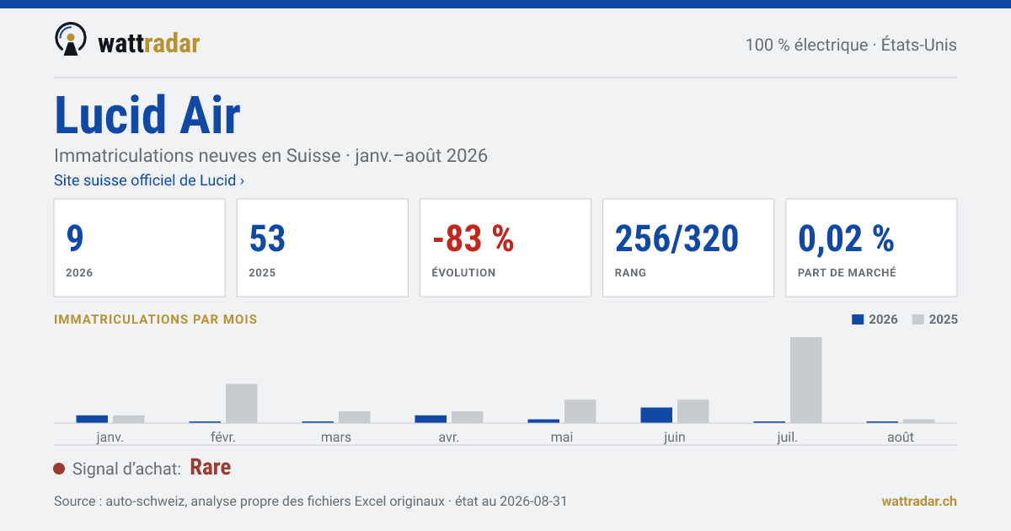This screenshot has height=531, width=1011.
Task: Click the blue janv. 2026 bar
Action: [x=92, y=419]
